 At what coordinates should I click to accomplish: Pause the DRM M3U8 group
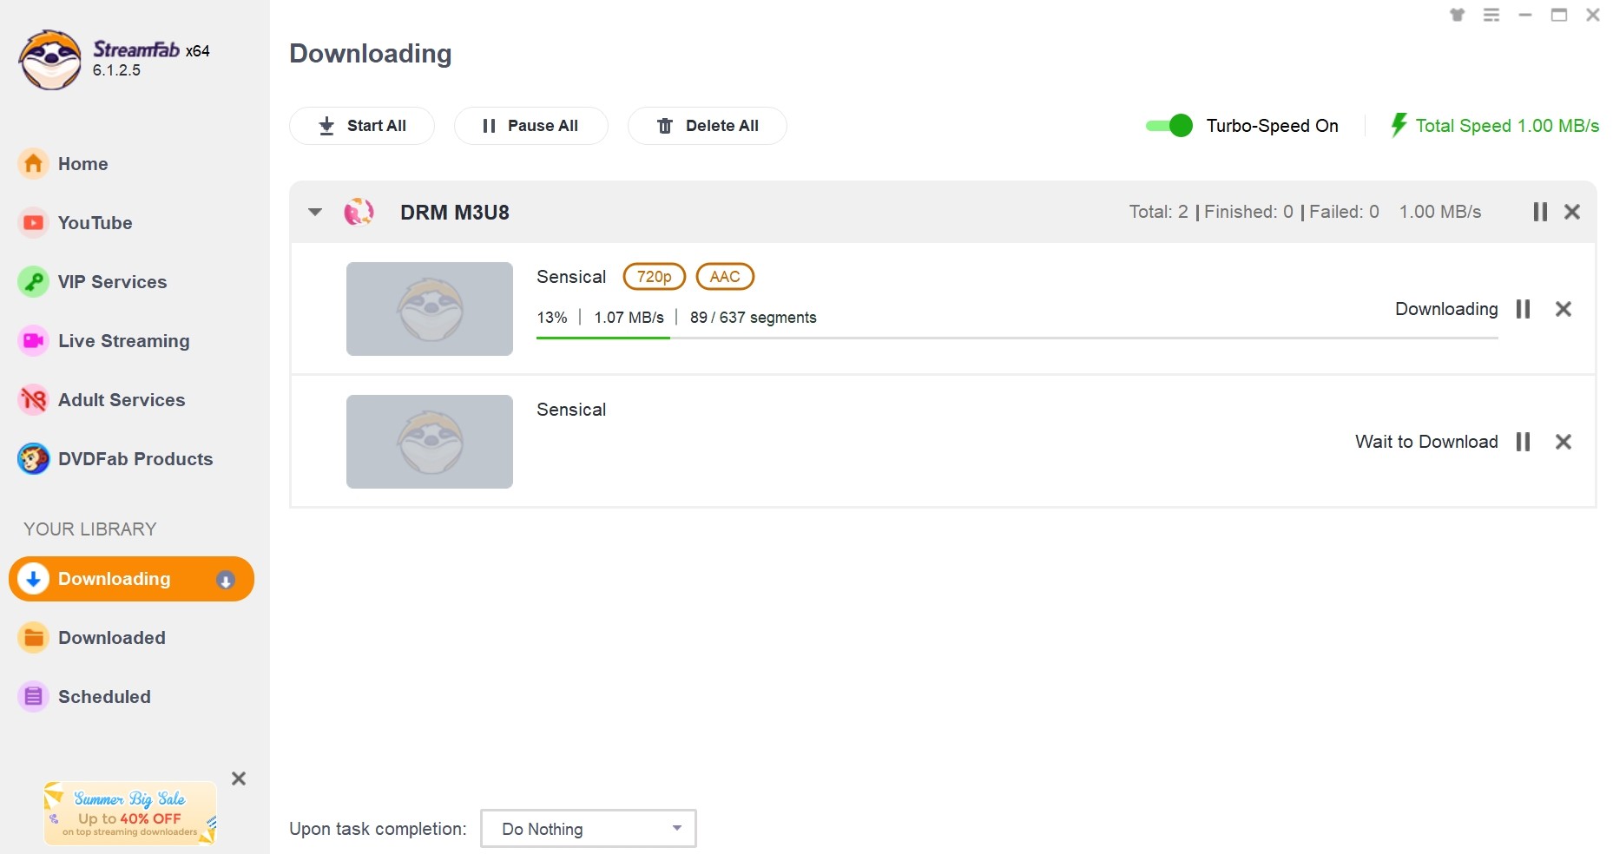coord(1540,212)
